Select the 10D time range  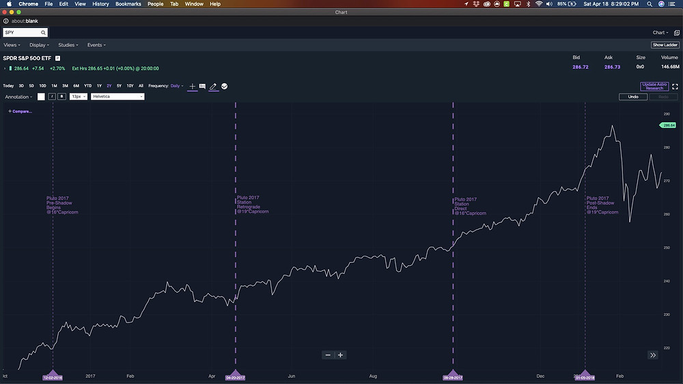(42, 86)
